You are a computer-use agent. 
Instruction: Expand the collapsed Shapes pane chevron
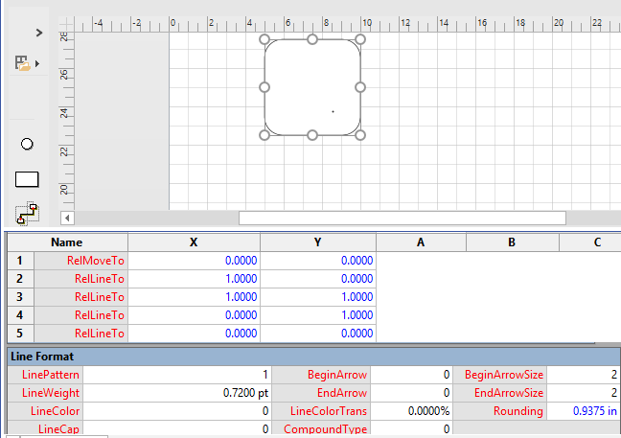[x=39, y=32]
